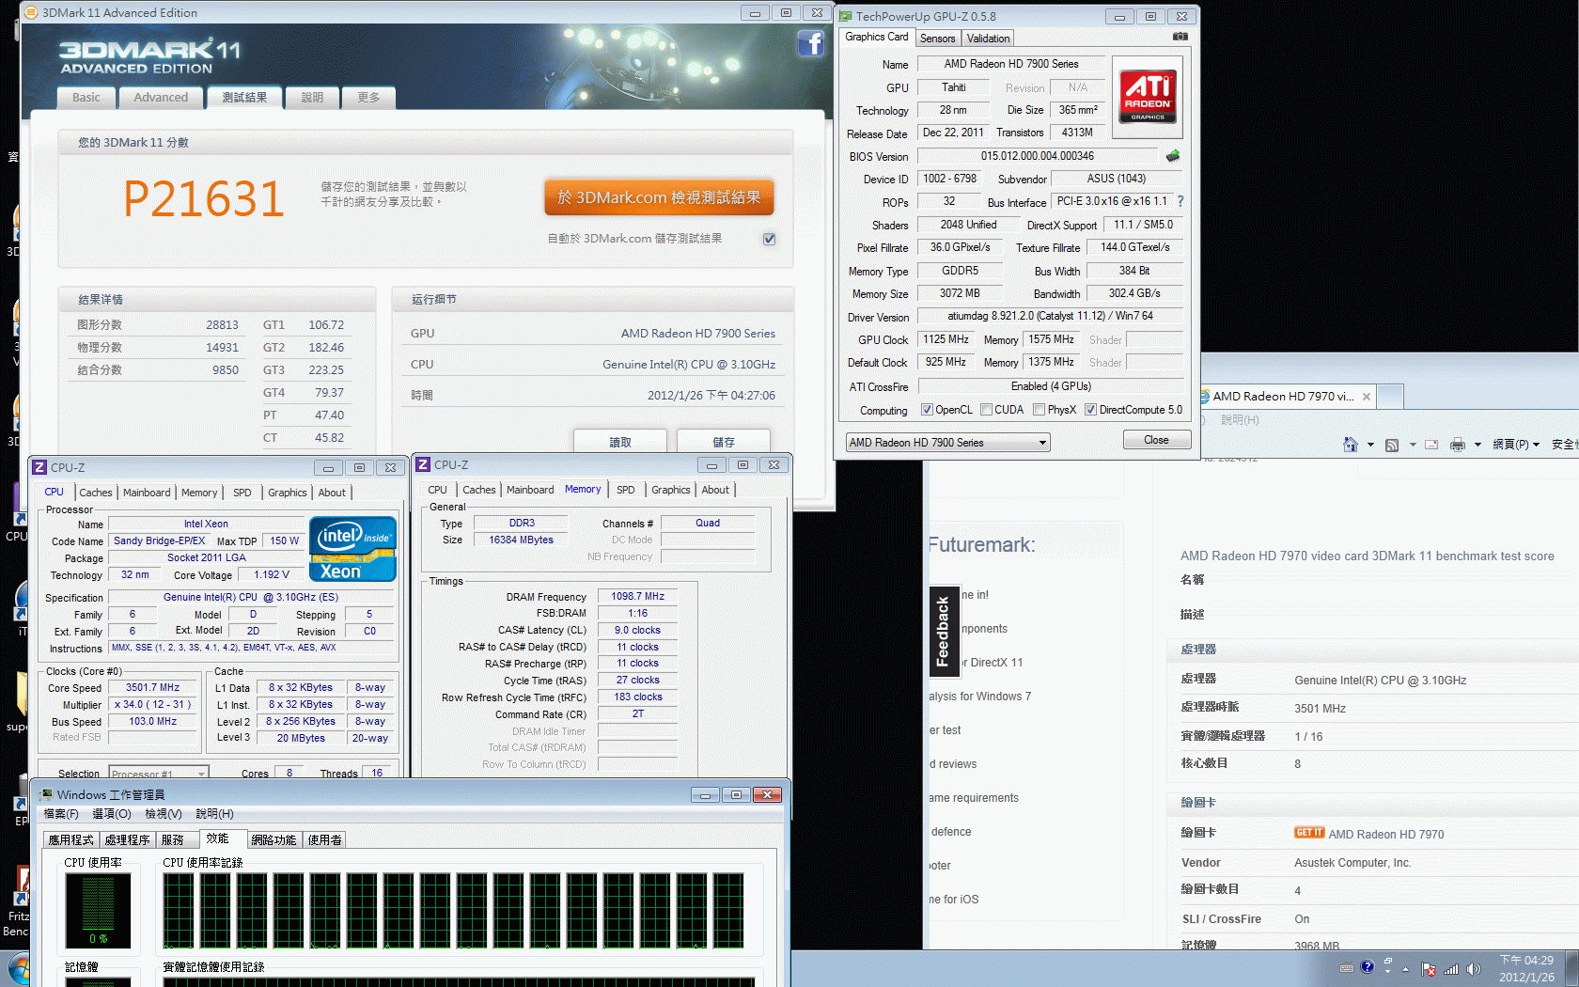Click the Facebook icon in 3DMark 11
The width and height of the screenshot is (1579, 987).
810,43
